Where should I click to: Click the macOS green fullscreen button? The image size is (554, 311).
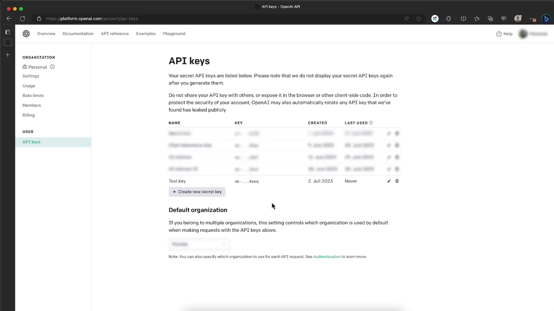(x=21, y=9)
